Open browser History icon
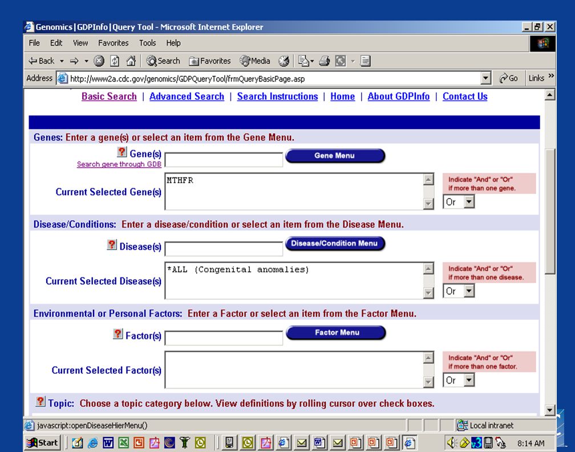Screen dimensions: 575x452 click(284, 61)
